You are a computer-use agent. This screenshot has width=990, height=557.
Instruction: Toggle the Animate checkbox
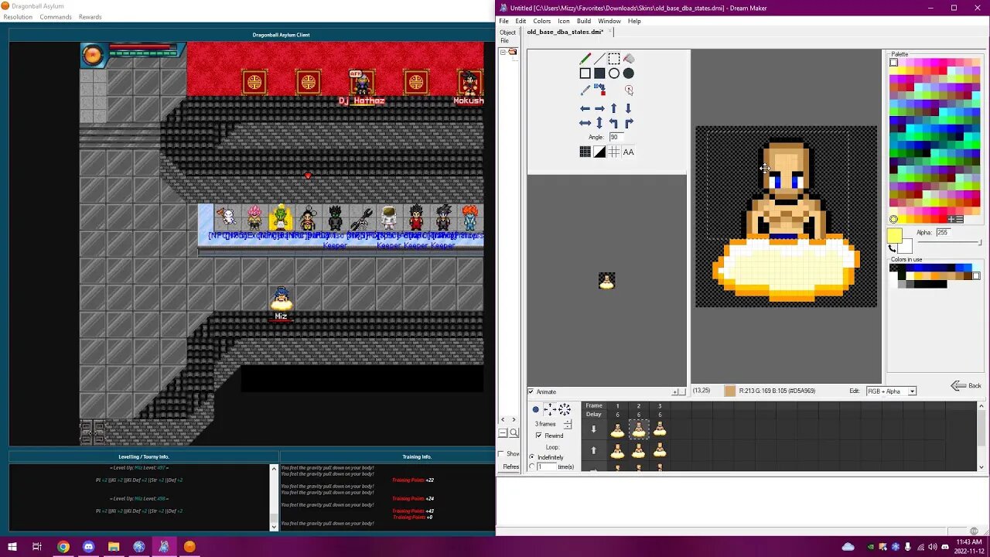point(531,391)
